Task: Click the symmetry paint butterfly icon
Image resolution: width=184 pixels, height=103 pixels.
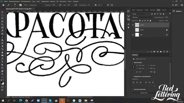Action: point(112,5)
